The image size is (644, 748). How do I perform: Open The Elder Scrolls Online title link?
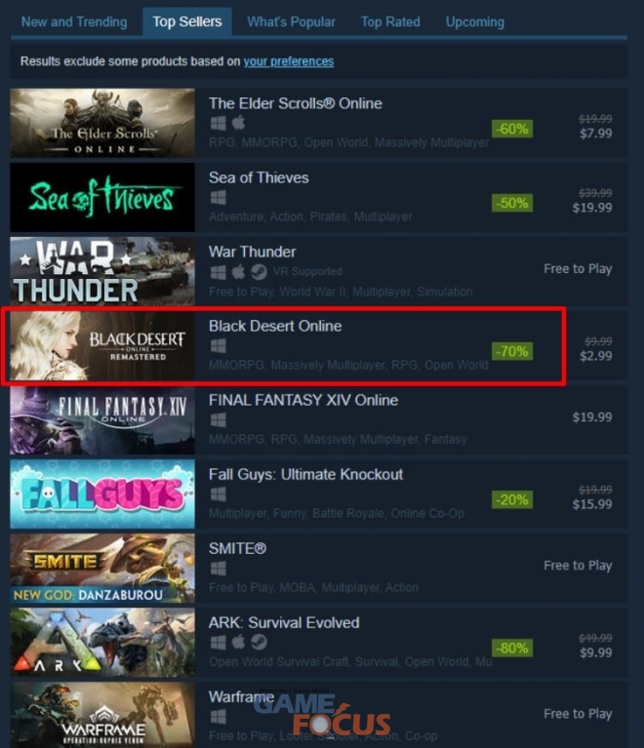296,103
